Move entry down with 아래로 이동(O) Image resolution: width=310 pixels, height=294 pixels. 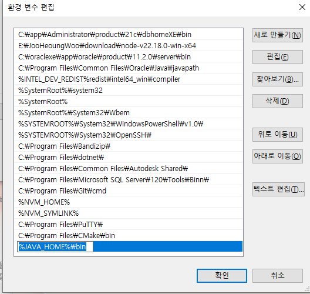(277, 156)
